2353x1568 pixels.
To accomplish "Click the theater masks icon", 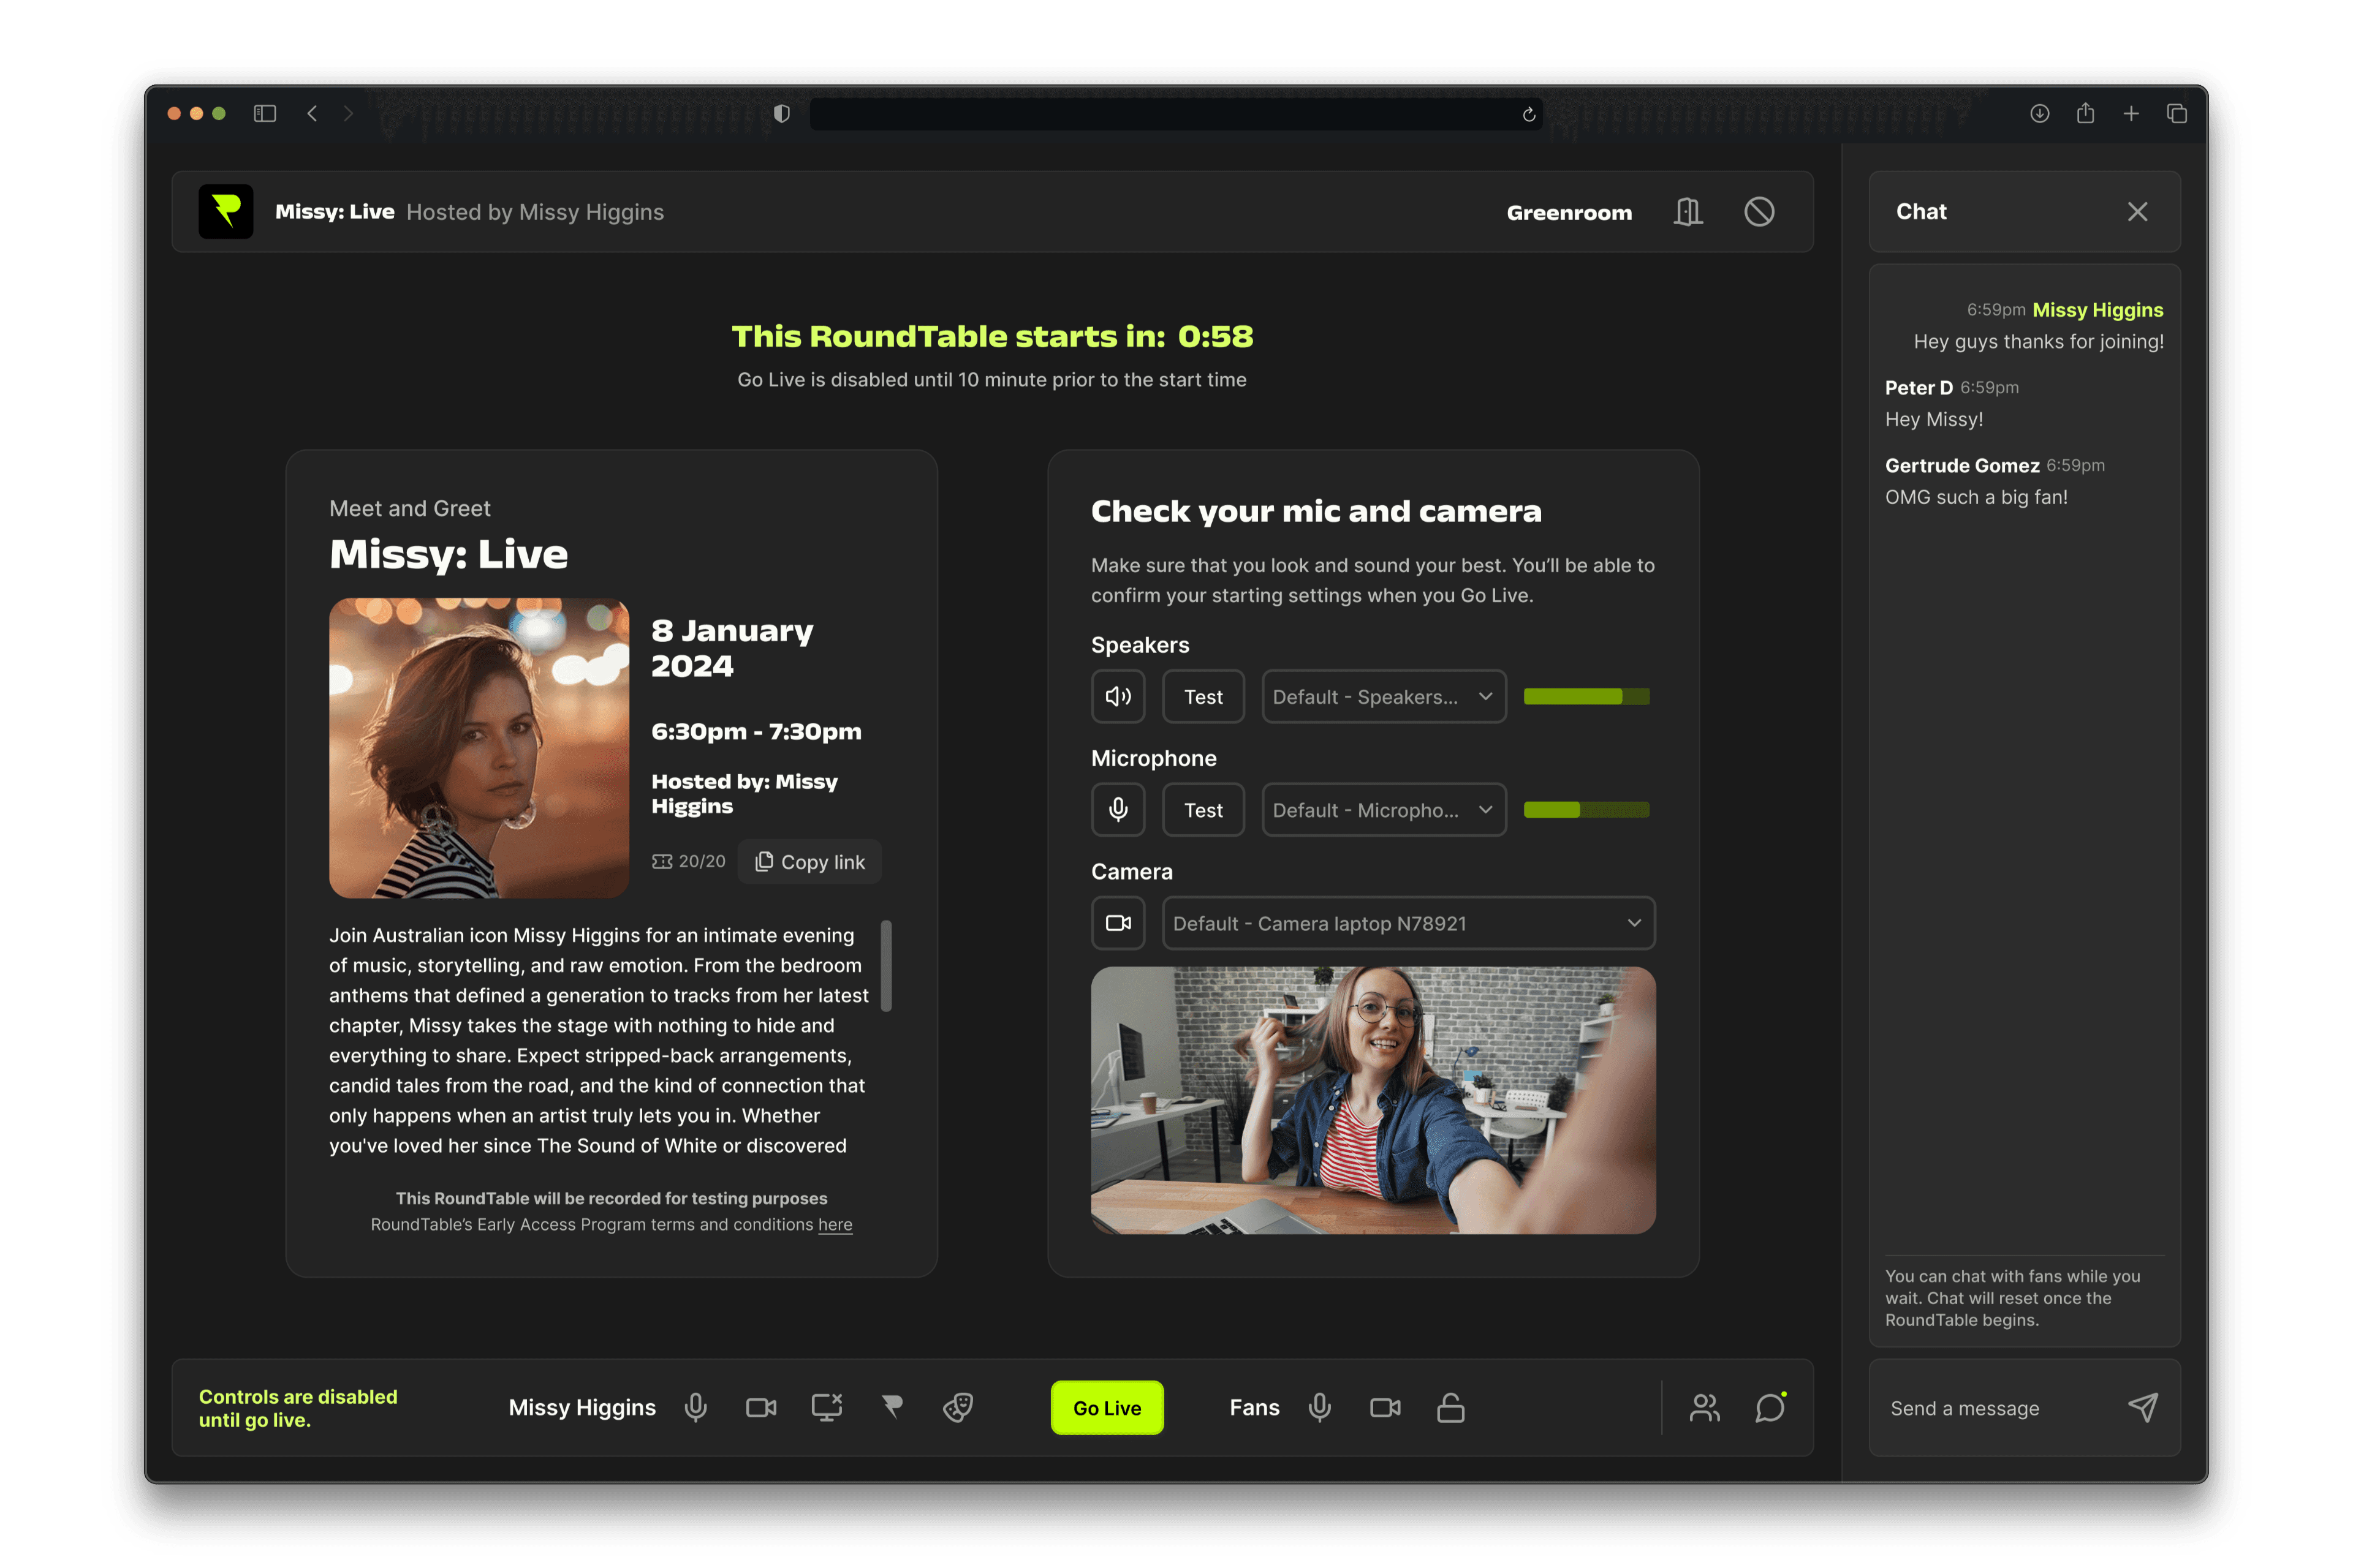I will [957, 1407].
